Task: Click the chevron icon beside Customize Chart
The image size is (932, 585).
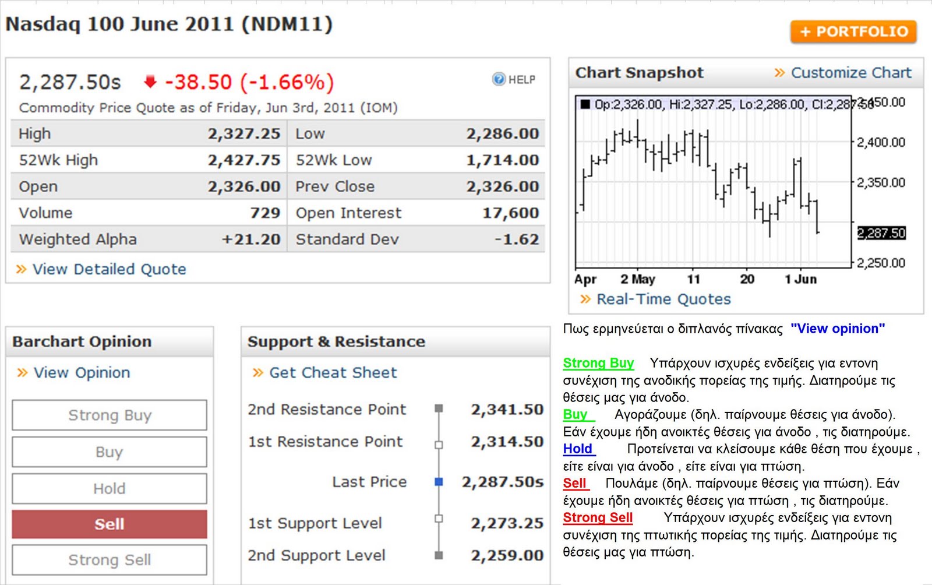Action: click(779, 73)
